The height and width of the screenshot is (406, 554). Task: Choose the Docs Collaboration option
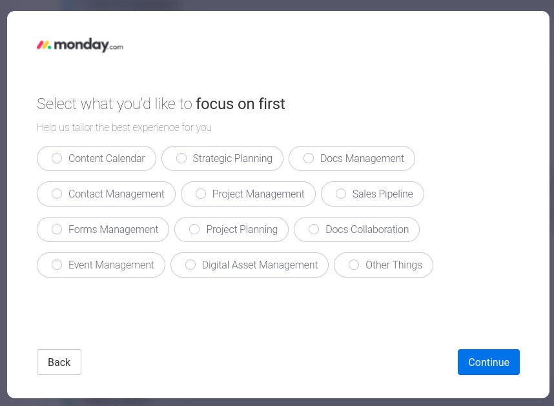coord(356,230)
